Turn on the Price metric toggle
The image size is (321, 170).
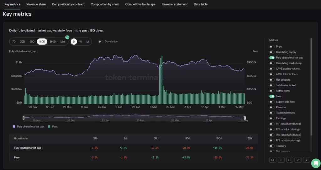point(272,47)
